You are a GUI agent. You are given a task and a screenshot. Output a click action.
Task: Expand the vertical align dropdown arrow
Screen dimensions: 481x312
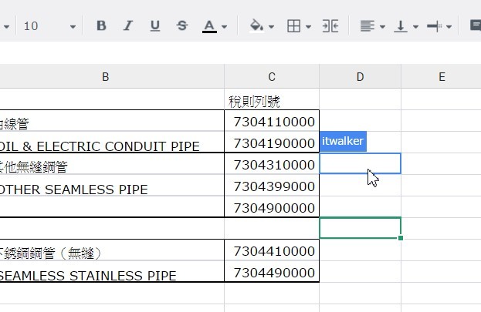[x=415, y=27]
